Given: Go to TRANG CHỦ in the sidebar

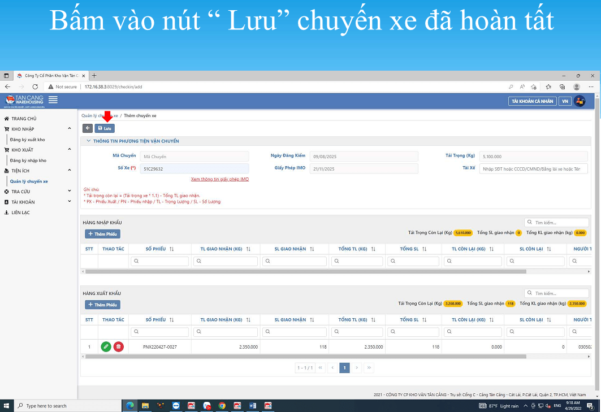Looking at the screenshot, I should [x=24, y=119].
